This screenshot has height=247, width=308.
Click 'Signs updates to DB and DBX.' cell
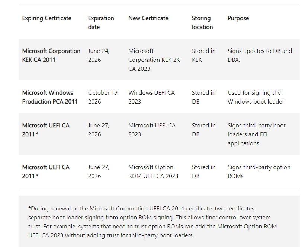pyautogui.click(x=260, y=55)
